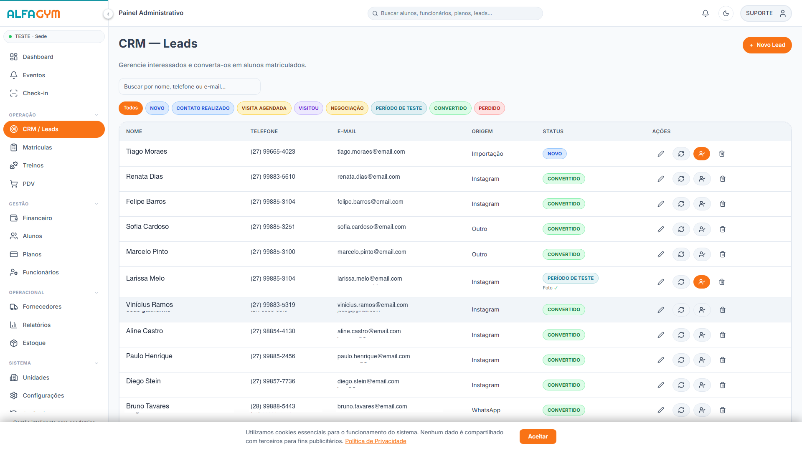The image size is (802, 451).
Task: Filter by VISITA AGENDADA
Action: coord(264,108)
